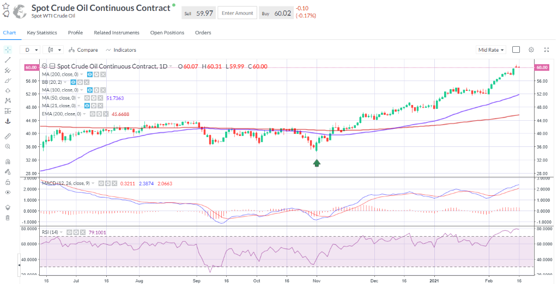The height and width of the screenshot is (284, 558).
Task: Click the Sell 59.97 button
Action: (198, 13)
